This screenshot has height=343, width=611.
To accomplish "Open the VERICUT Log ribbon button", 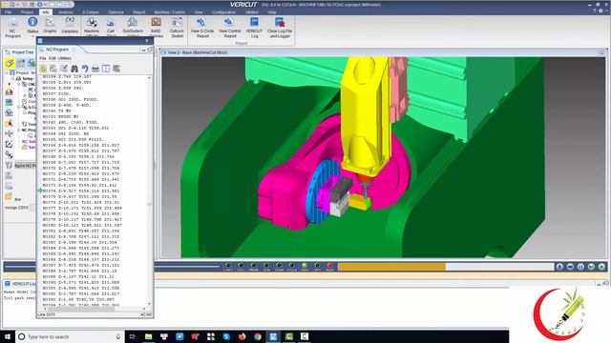I will (x=255, y=28).
